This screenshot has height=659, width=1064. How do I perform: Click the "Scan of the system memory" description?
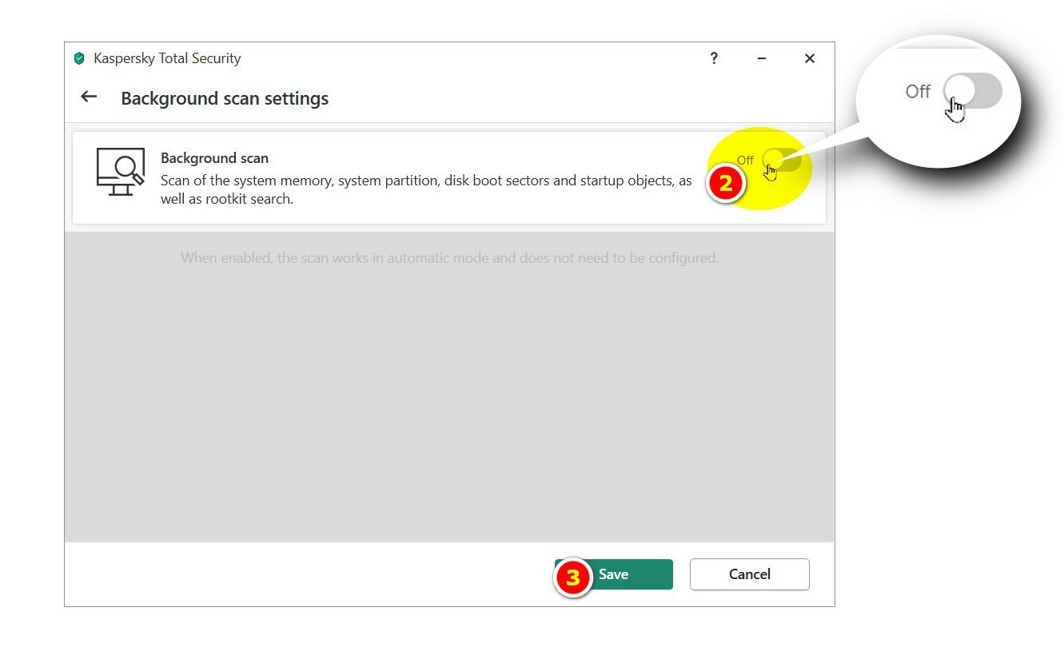coord(426,189)
